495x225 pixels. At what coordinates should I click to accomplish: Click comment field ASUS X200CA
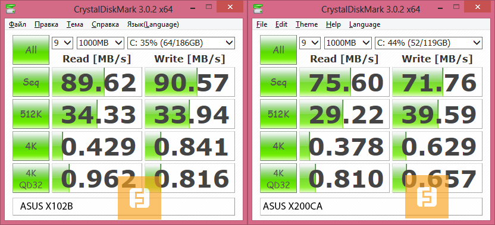click(x=371, y=207)
